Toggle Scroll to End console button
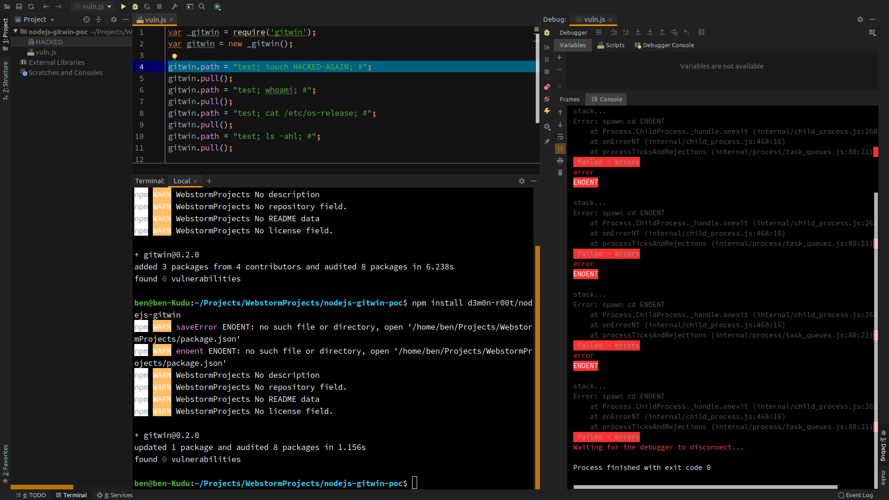Viewport: 889px width, 500px height. pos(560,149)
